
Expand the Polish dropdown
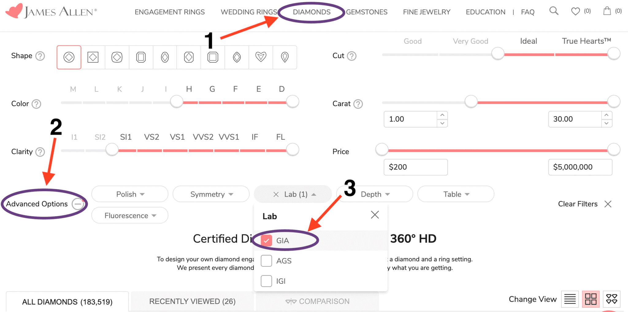[130, 194]
